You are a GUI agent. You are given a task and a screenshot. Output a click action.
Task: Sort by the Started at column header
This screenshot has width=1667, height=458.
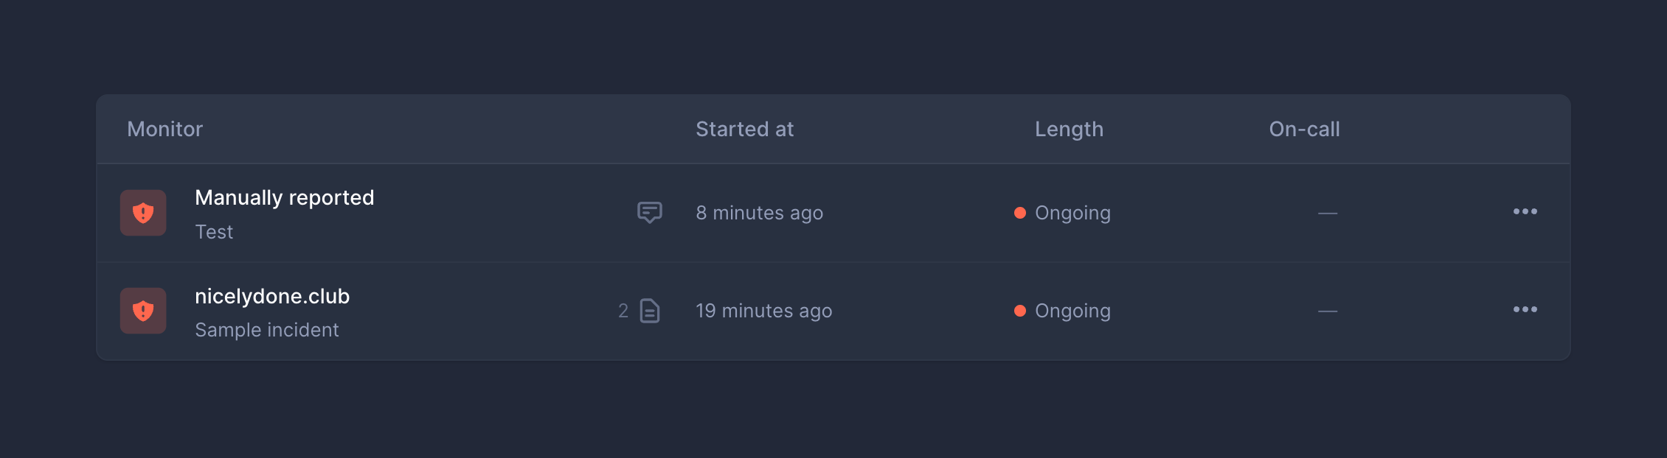(x=744, y=129)
